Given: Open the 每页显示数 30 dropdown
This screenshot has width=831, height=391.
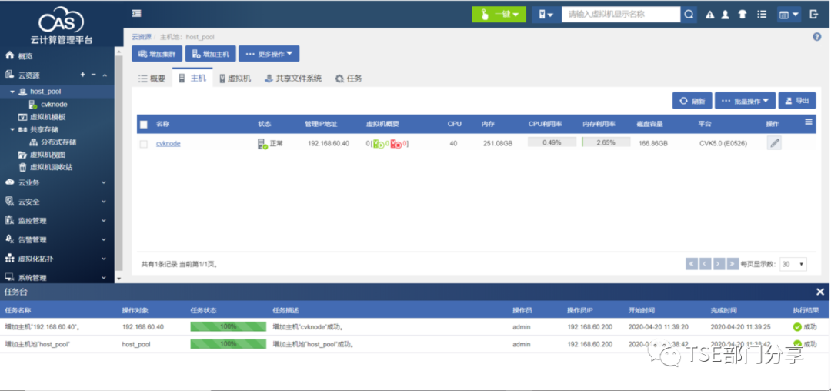Looking at the screenshot, I should (793, 264).
